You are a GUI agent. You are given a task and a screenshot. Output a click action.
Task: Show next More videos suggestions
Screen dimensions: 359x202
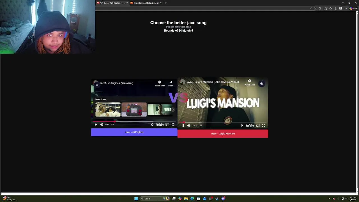(x=173, y=109)
